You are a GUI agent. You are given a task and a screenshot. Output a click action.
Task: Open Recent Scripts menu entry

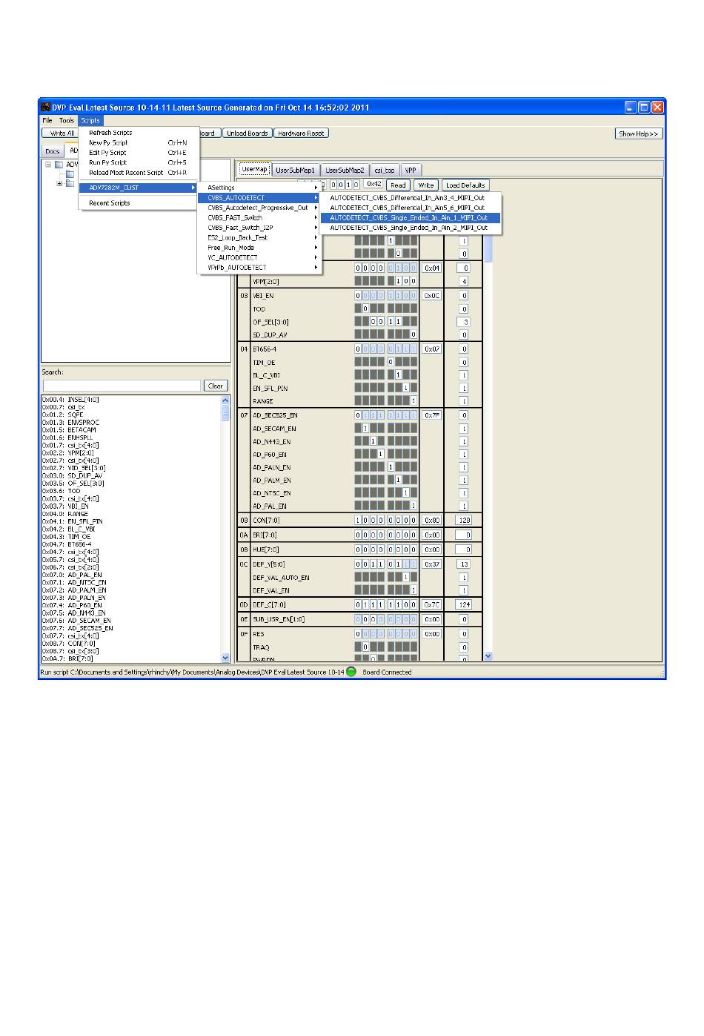(139, 202)
